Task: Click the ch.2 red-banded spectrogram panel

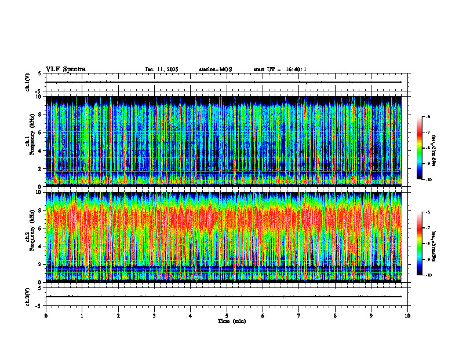Action: tap(224, 237)
